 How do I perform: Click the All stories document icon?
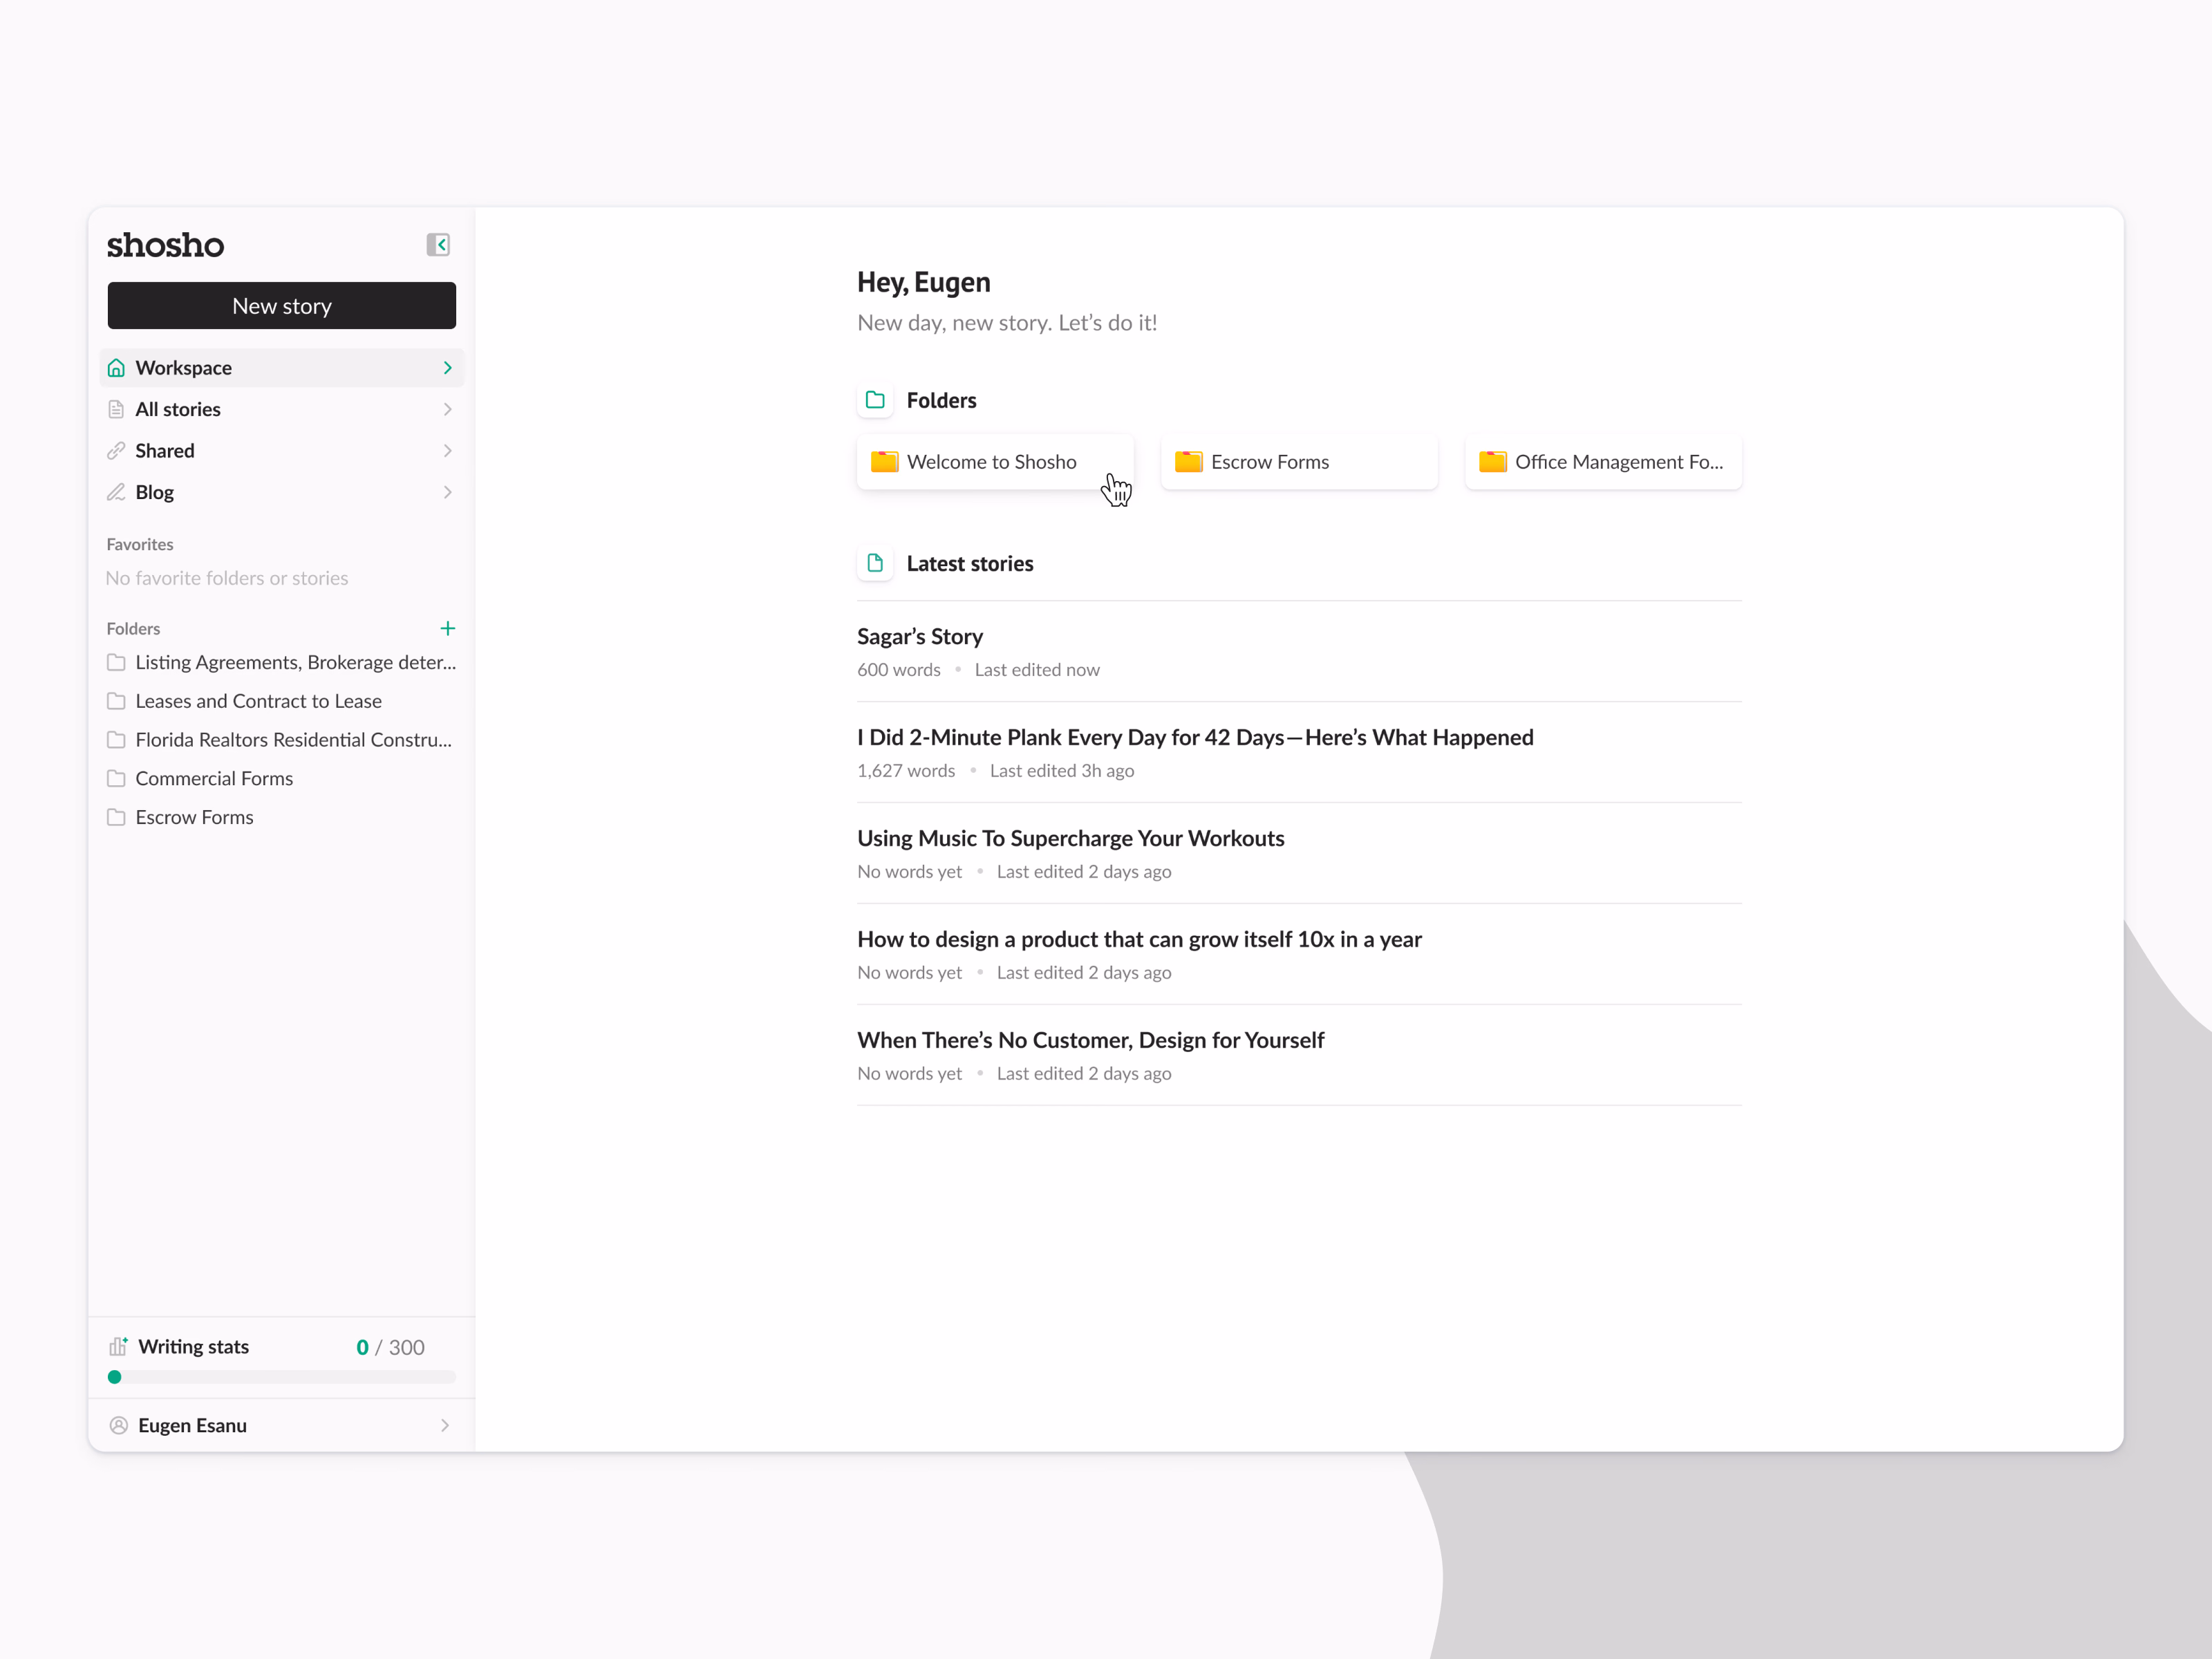coord(116,409)
